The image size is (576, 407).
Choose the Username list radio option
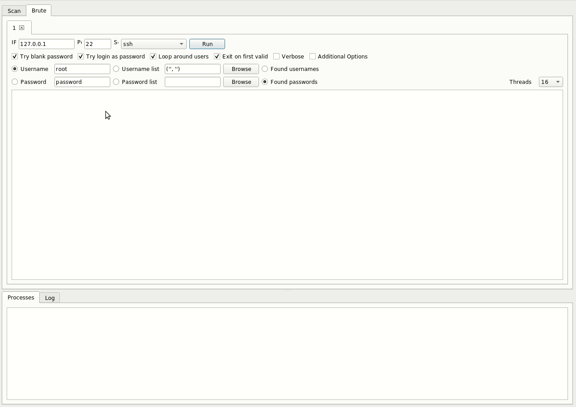click(x=116, y=69)
